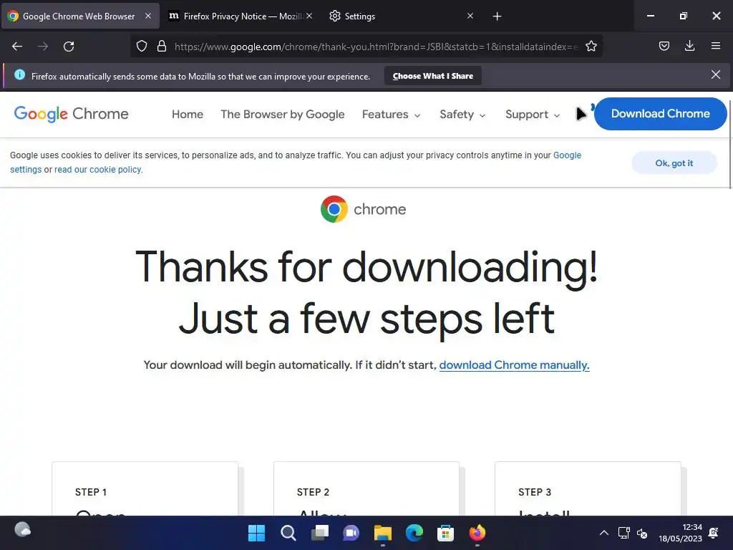Click Choose What I Share button
Image resolution: width=733 pixels, height=550 pixels.
tap(433, 76)
